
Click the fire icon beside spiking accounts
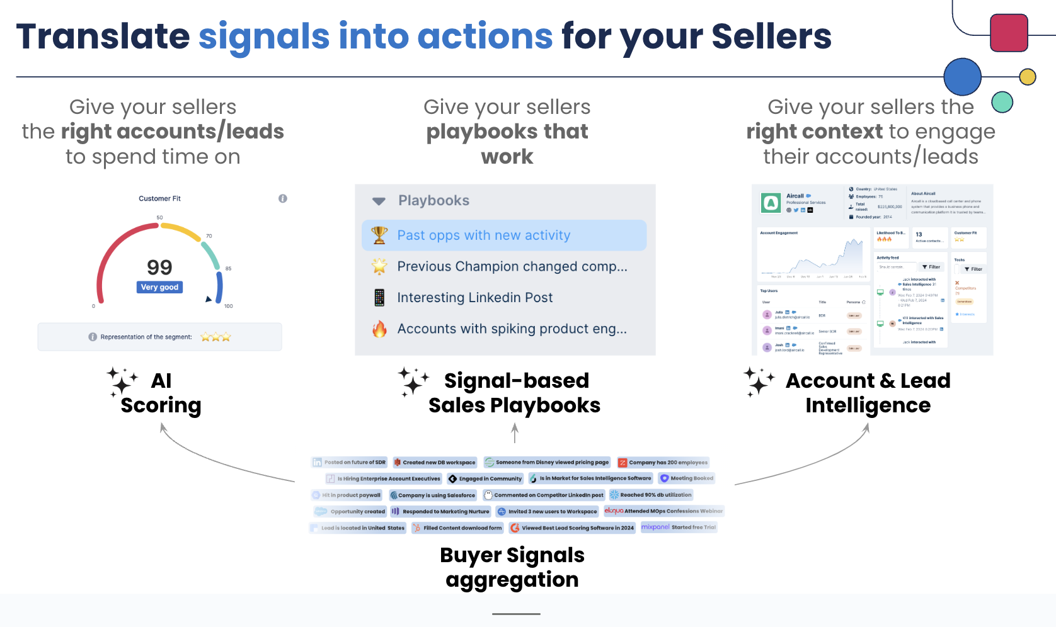click(379, 329)
